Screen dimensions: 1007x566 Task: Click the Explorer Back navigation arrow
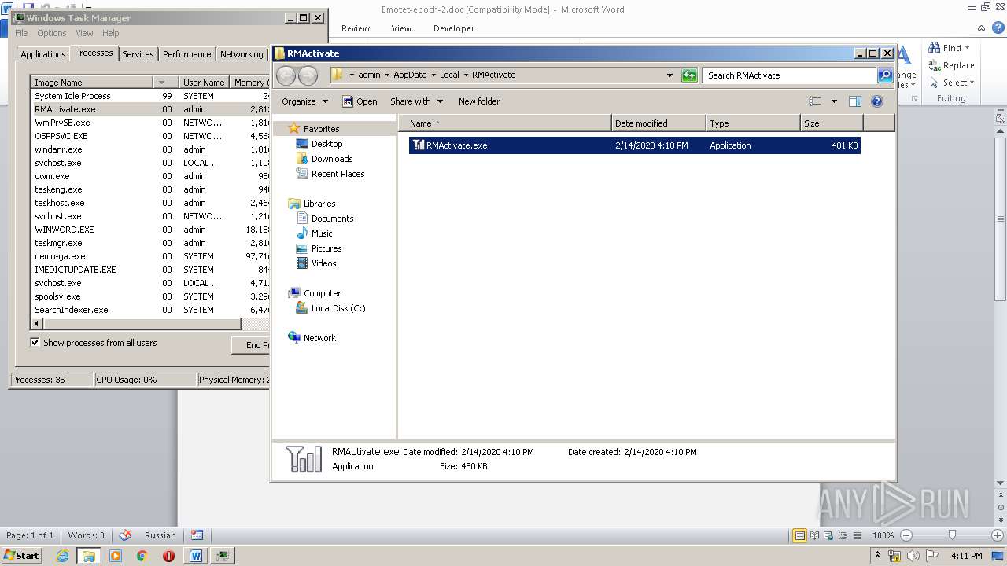click(x=286, y=75)
